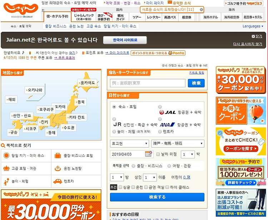The width and height of the screenshot is (268, 220).
Task: Dismiss the new notifications popup
Action: pyautogui.click(x=201, y=10)
